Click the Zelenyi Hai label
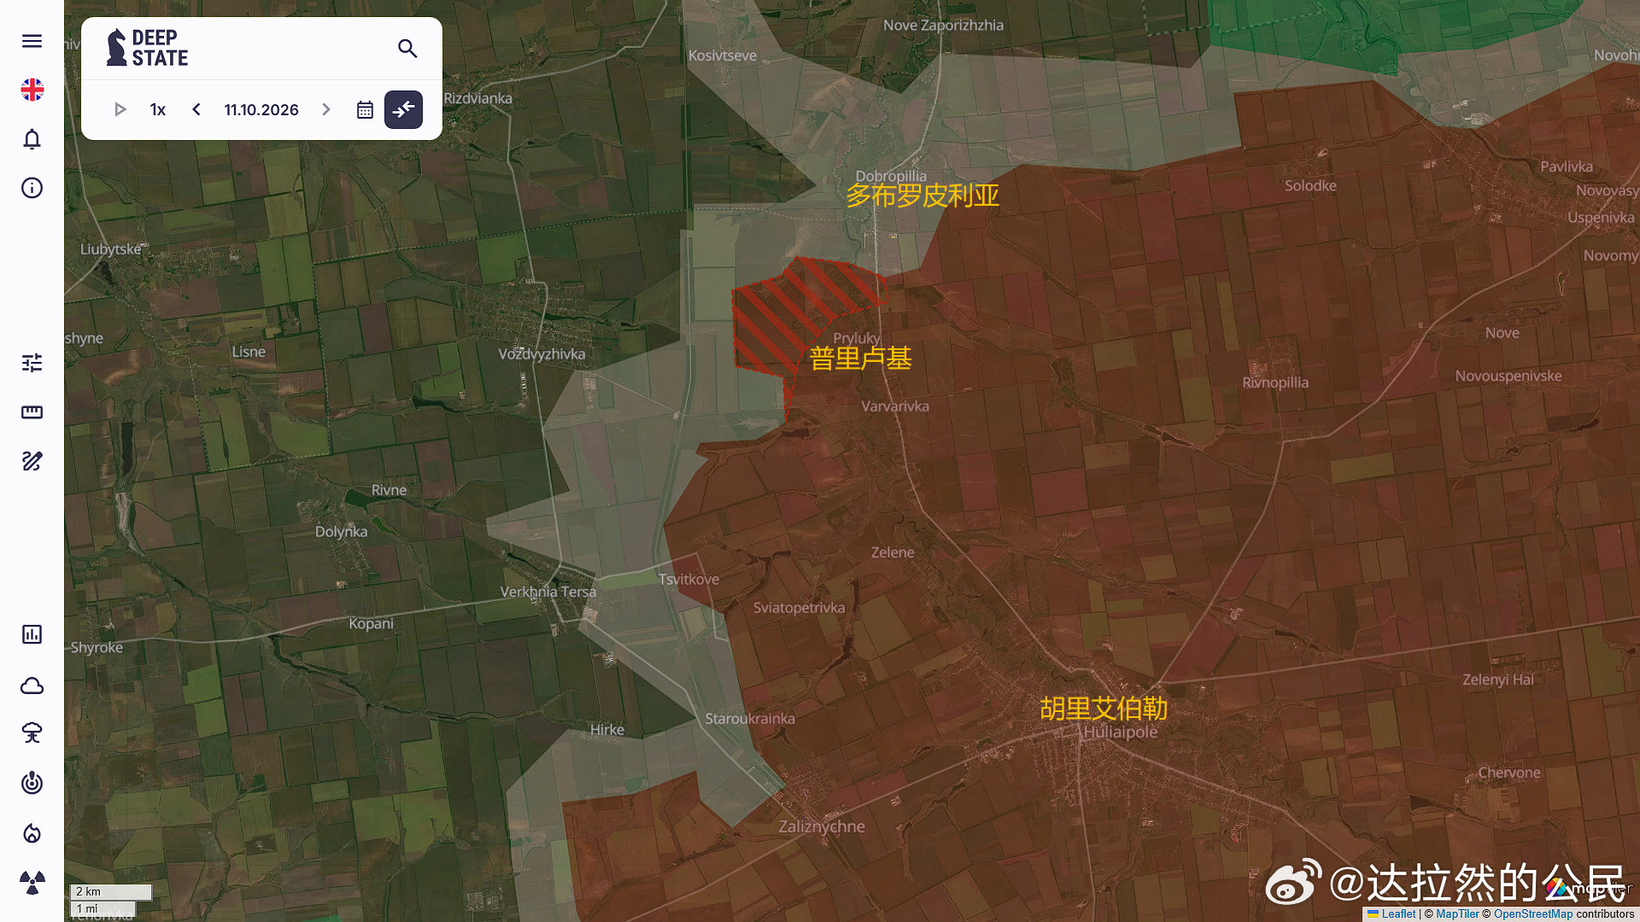 point(1497,680)
